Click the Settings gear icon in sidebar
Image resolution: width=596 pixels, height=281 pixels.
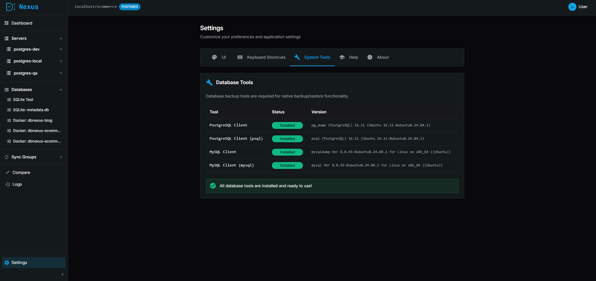(x=7, y=263)
